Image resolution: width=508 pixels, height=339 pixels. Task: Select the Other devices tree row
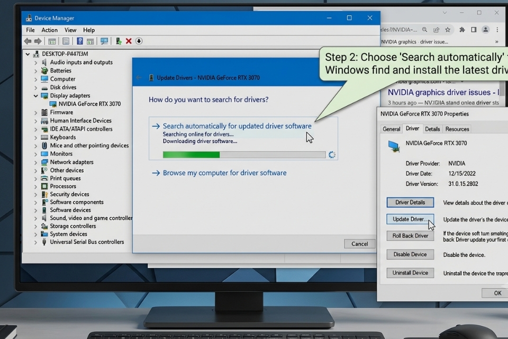click(x=67, y=171)
